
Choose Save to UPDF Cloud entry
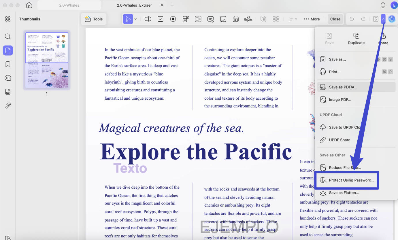pos(356,127)
